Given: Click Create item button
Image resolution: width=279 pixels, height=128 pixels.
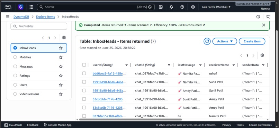Looking at the screenshot, I should pyautogui.click(x=252, y=41).
